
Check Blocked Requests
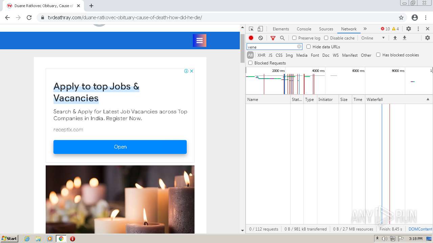pos(250,63)
